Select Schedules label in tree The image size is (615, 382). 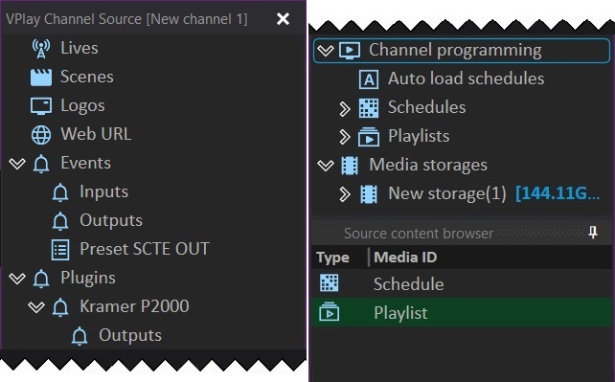point(426,107)
